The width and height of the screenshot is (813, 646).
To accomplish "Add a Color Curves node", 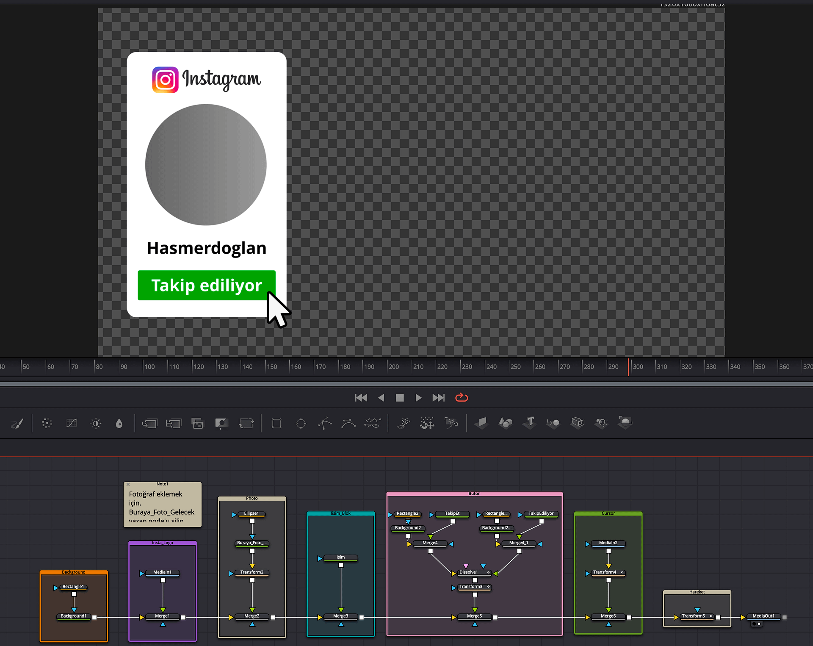I will [72, 423].
